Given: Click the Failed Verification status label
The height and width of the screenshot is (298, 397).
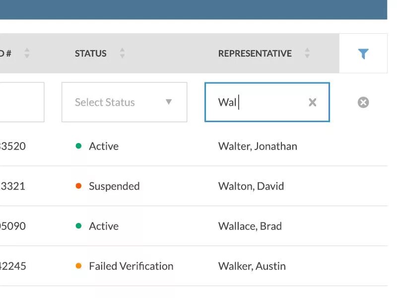Looking at the screenshot, I should click(131, 266).
